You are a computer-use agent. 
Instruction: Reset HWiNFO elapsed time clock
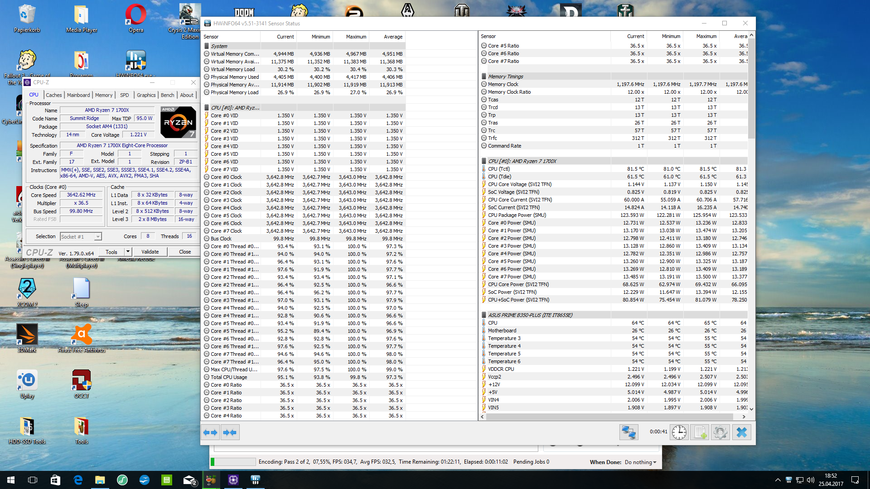tap(679, 432)
